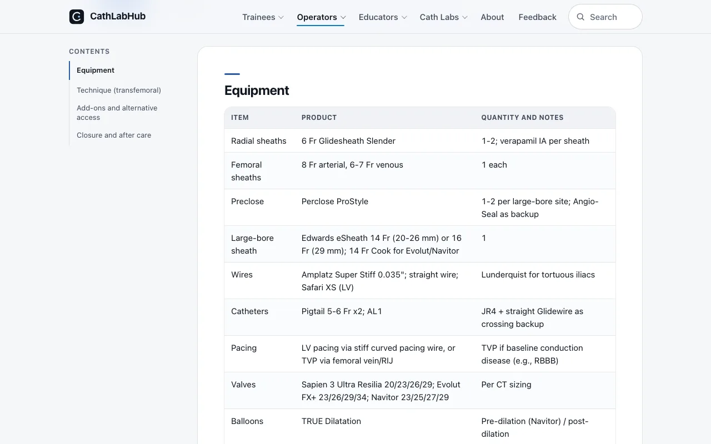Jump to Technique (transfemoral) section
This screenshot has width=711, height=444.
point(119,90)
